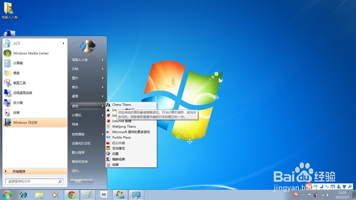Launch the 放大镜 magnifier icon

point(7,103)
